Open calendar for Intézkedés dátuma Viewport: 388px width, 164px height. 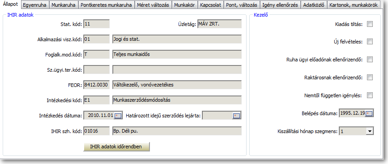point(118,116)
